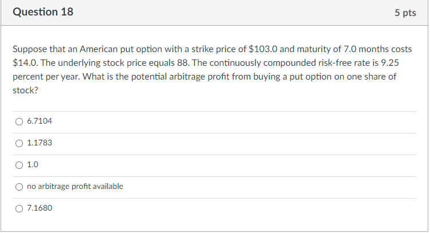This screenshot has width=430, height=233.
Task: Click the strike price $103.0 in the question
Action: (263, 50)
